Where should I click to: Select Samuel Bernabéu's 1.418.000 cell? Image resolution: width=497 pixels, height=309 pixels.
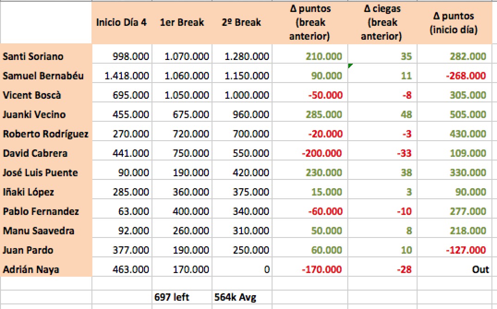click(122, 76)
